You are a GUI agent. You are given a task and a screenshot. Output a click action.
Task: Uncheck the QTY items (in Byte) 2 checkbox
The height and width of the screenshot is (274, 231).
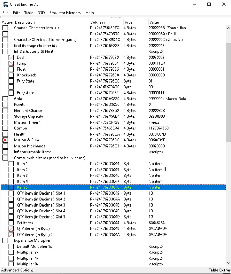coord(11,235)
